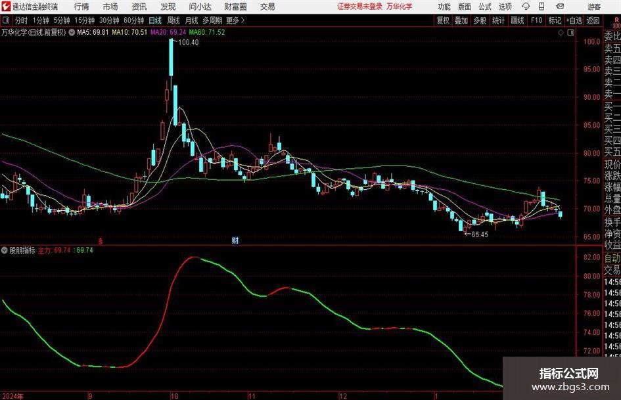621x400 pixels.
Task: Click the 复权 toolbar button
Action: pos(443,20)
